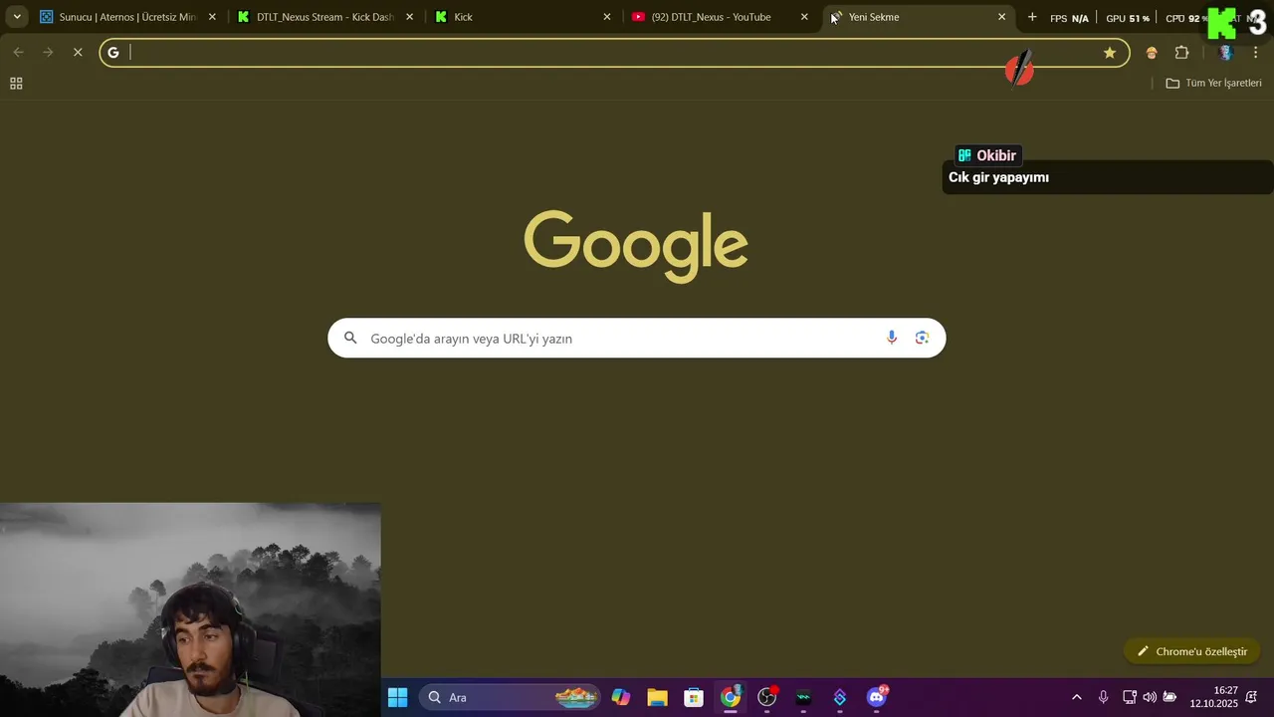Focus the Chrome address bar
Screen dimensions: 1274x717
pos(612,53)
